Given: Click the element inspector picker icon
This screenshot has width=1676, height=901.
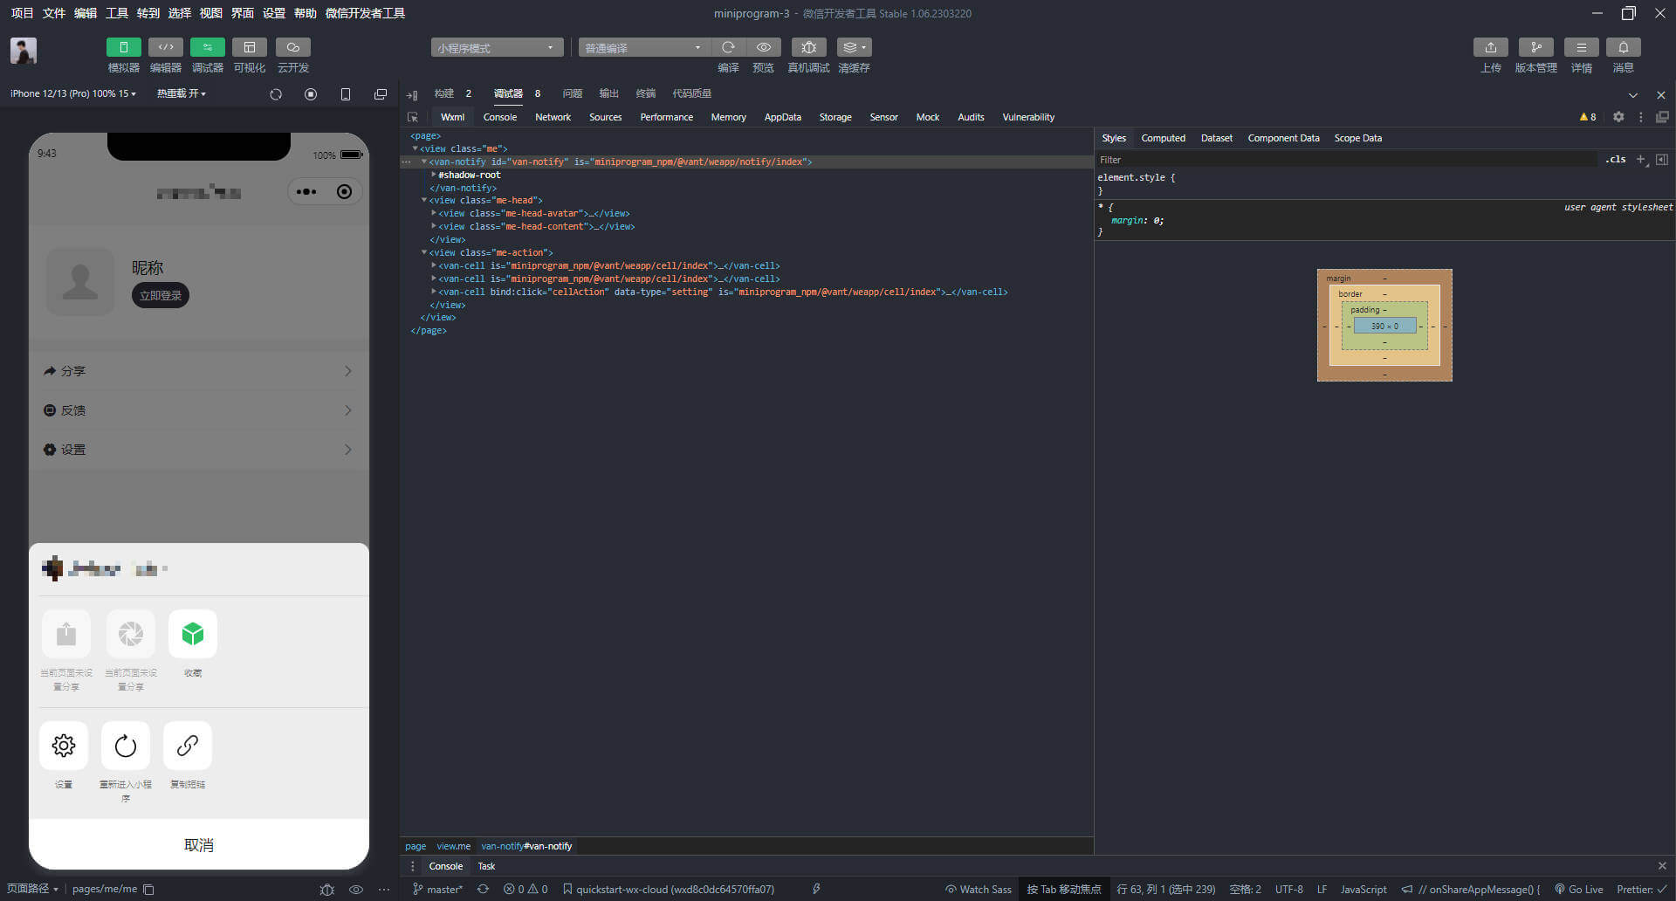Looking at the screenshot, I should tap(413, 117).
